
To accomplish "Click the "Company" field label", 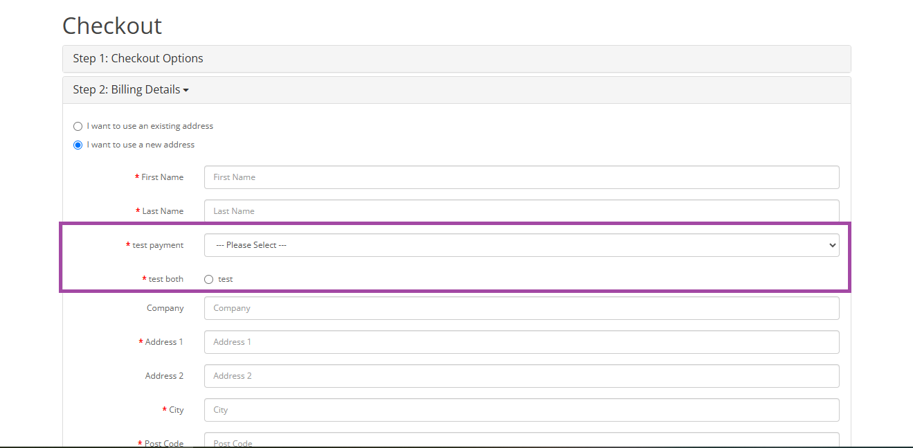I will coord(165,308).
